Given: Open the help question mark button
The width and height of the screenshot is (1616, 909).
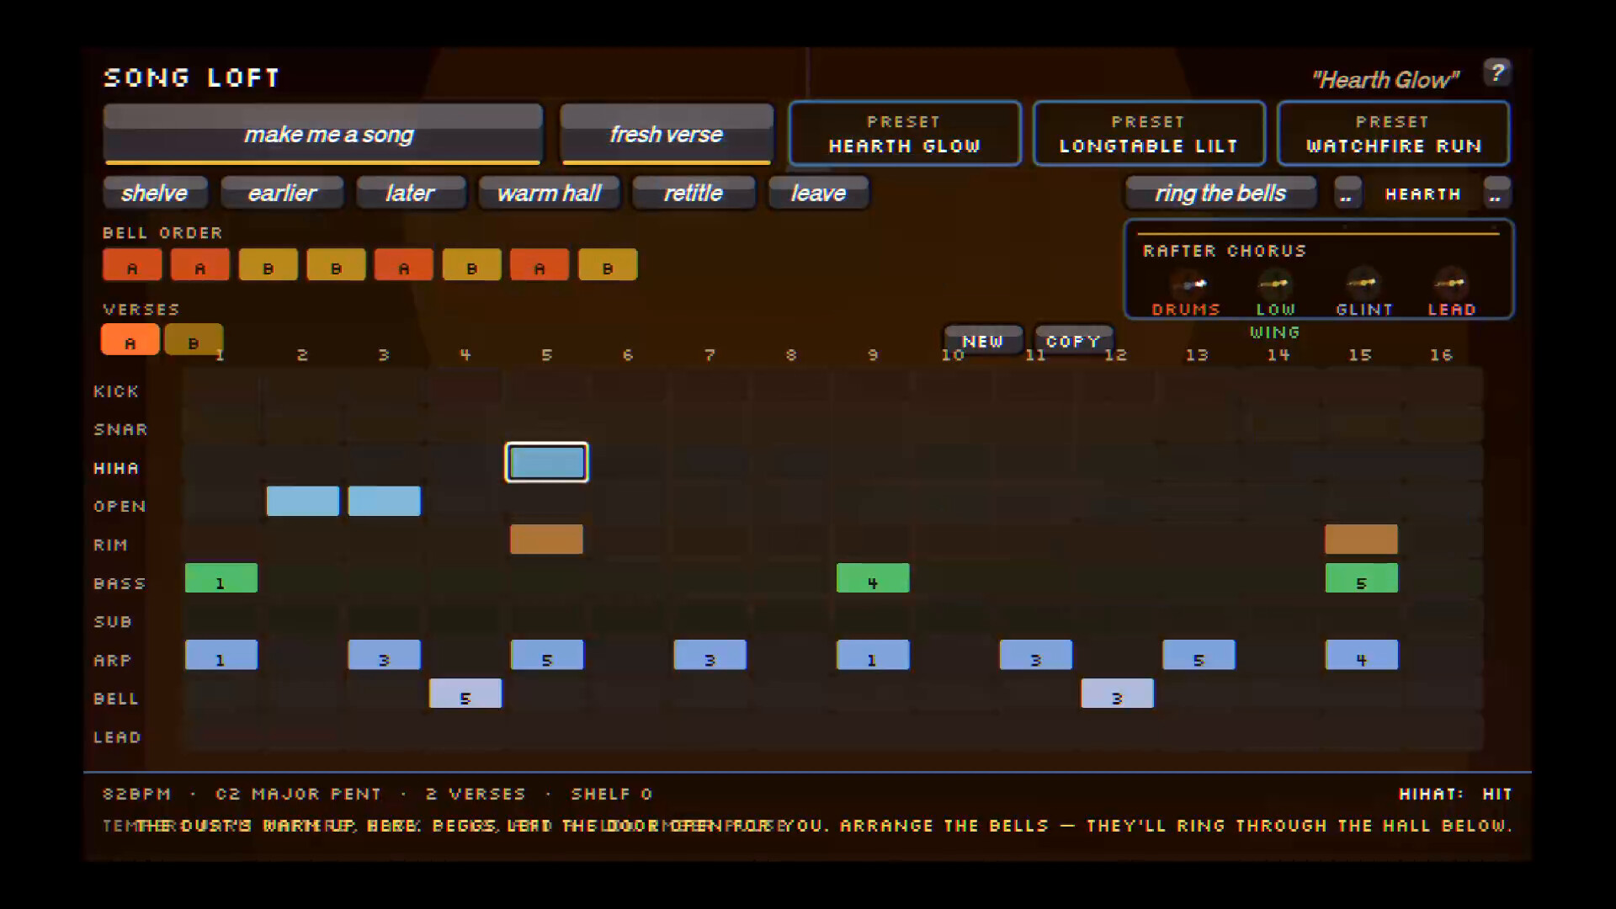Looking at the screenshot, I should pos(1496,73).
